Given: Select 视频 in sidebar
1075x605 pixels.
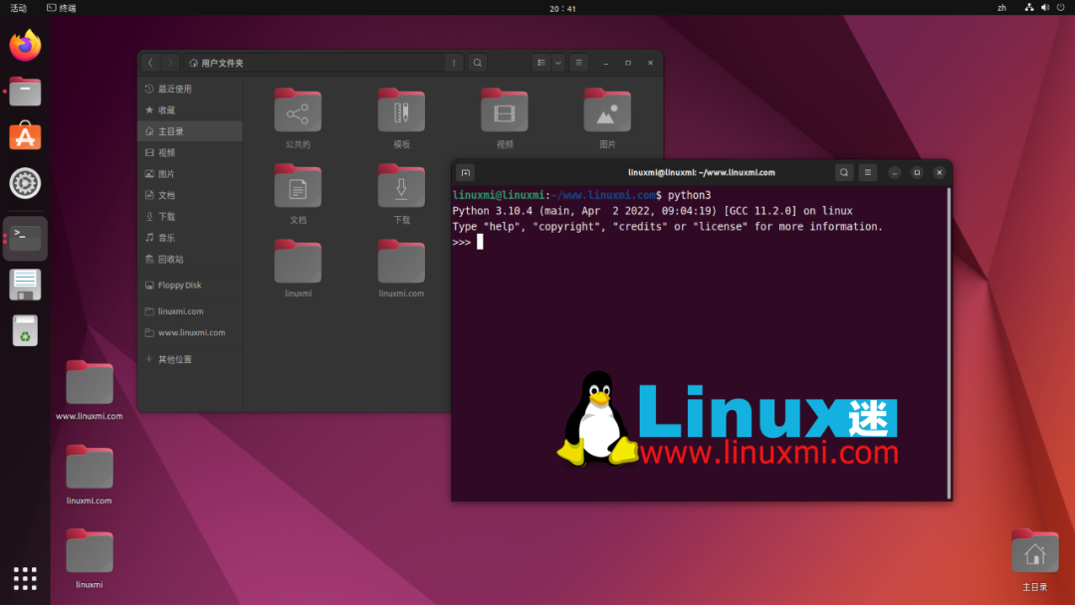Looking at the screenshot, I should tap(190, 152).
